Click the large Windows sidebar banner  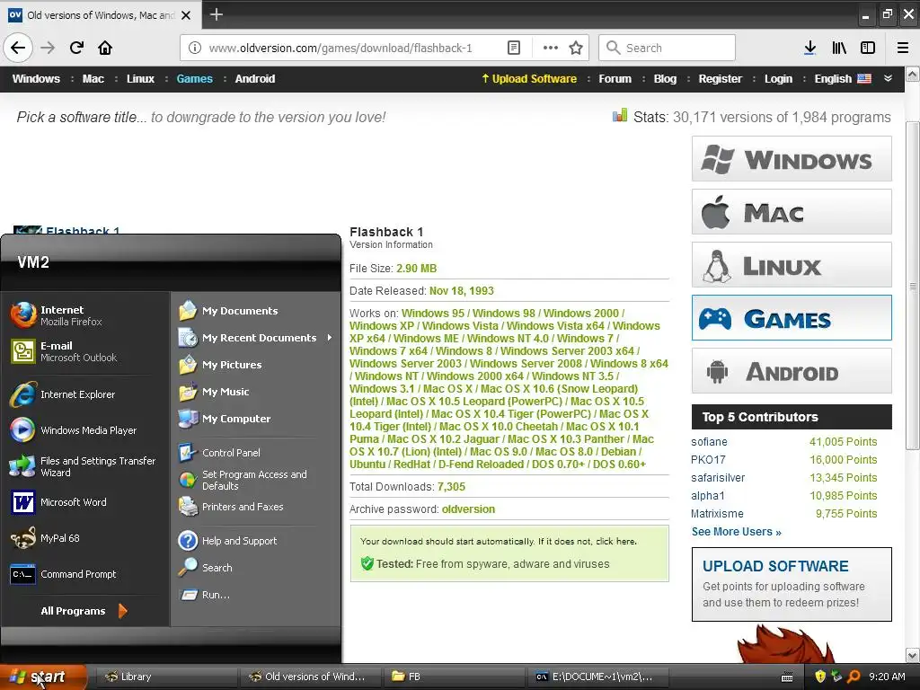pos(792,158)
